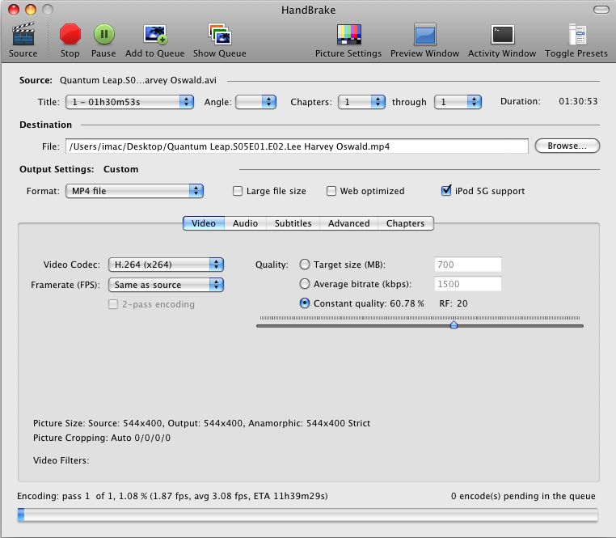Click the Duration value 01:30:53
This screenshot has height=538, width=616.
point(578,101)
